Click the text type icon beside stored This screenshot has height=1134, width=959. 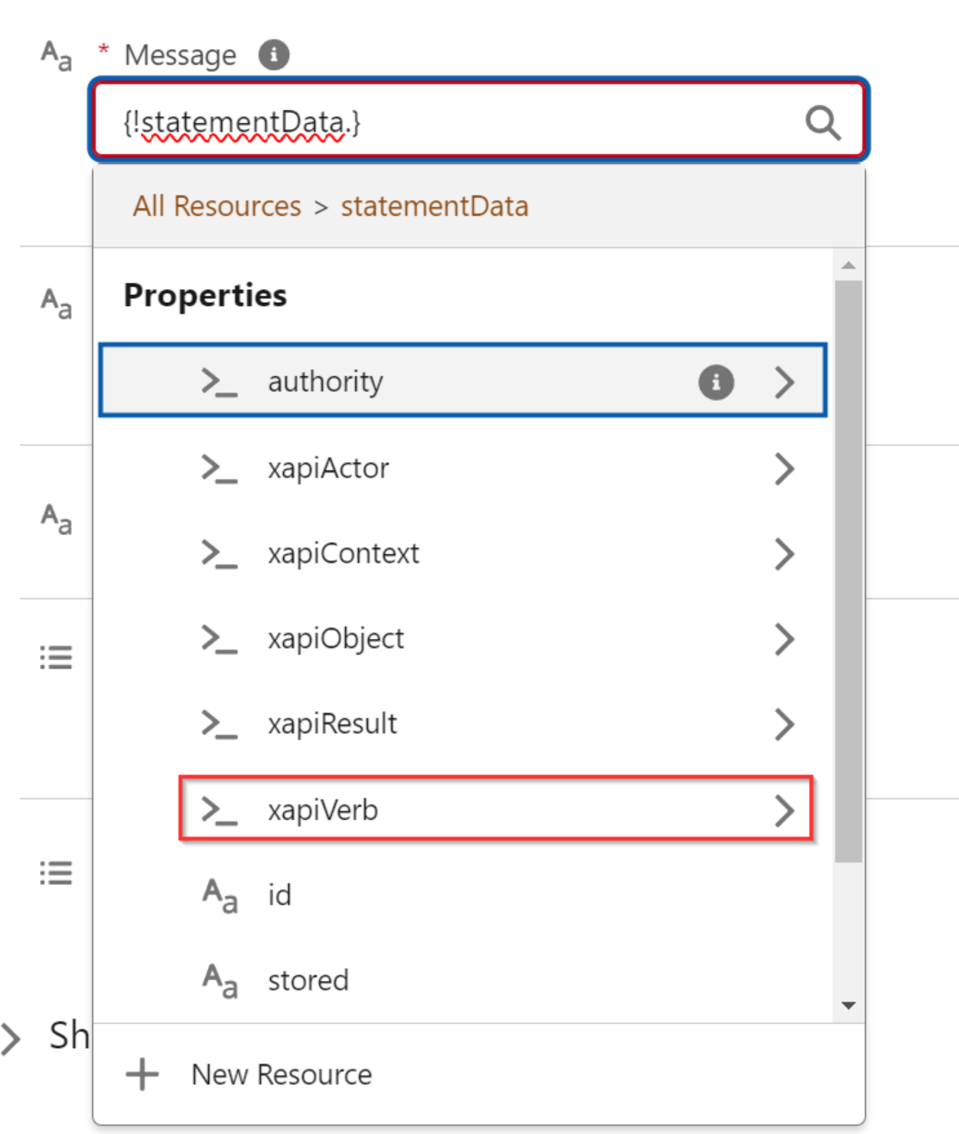click(x=219, y=981)
